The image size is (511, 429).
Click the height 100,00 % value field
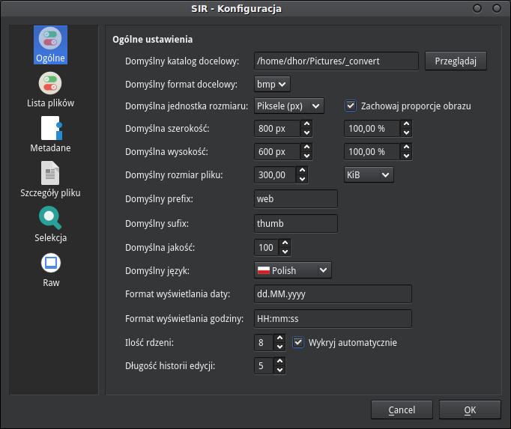click(x=372, y=152)
